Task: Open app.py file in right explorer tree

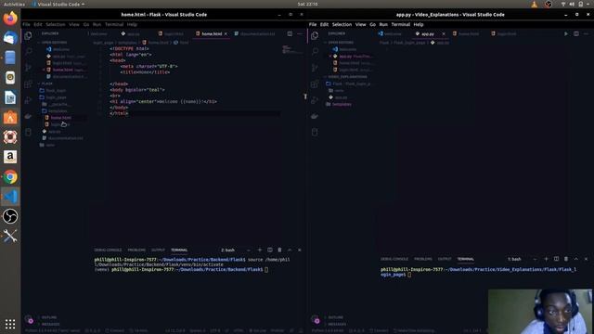Action: click(x=341, y=97)
